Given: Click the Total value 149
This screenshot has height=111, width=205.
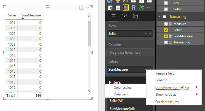Looking at the screenshot, I should (x=38, y=96).
